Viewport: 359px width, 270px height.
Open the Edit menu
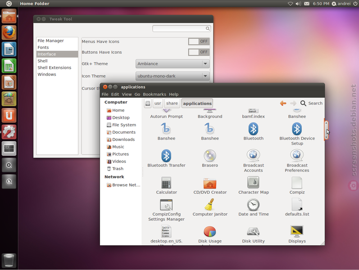(x=115, y=94)
